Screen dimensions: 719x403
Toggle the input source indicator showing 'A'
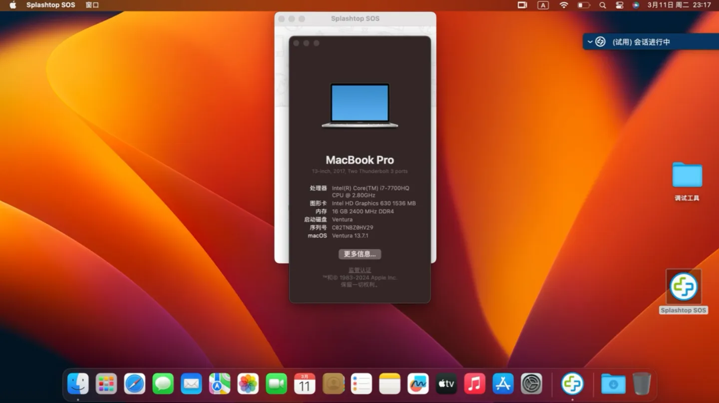(543, 5)
